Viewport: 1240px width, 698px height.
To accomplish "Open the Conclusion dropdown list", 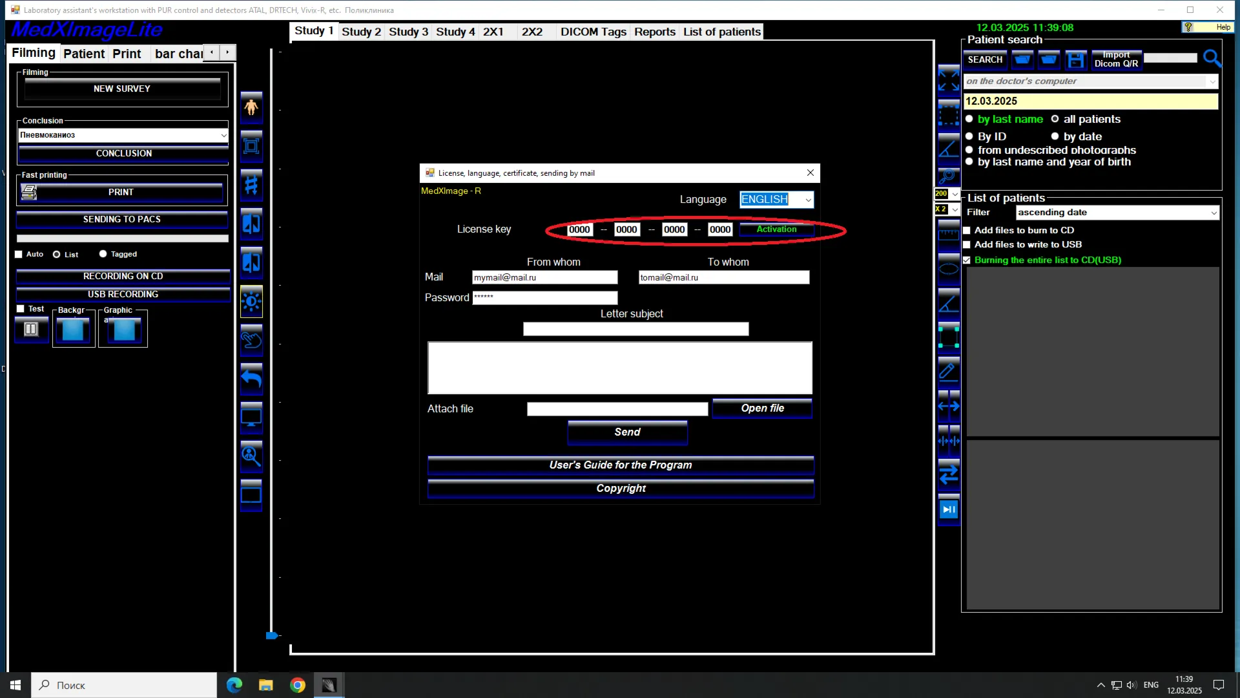I will pos(123,135).
